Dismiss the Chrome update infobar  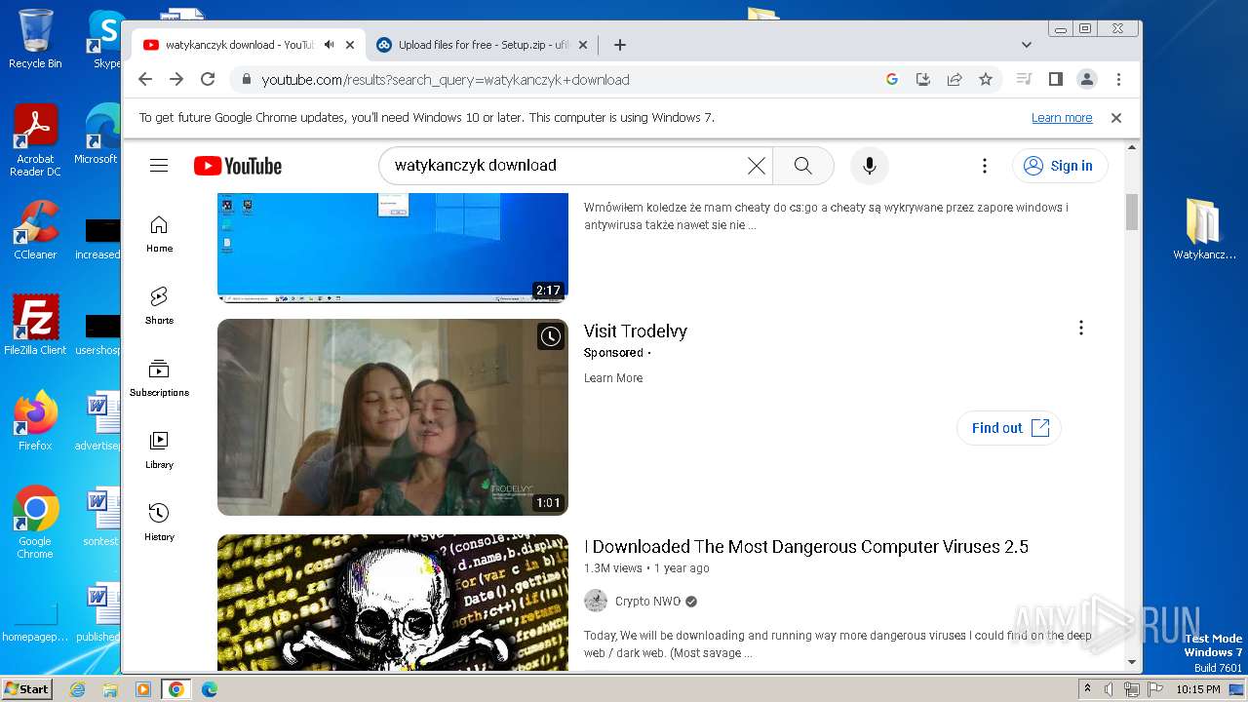1116,118
